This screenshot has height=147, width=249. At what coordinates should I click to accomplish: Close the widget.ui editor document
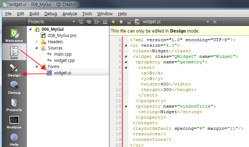[215, 22]
